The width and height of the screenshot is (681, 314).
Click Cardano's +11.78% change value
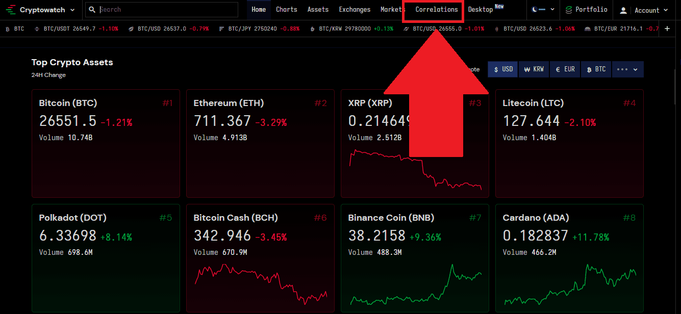pos(590,237)
